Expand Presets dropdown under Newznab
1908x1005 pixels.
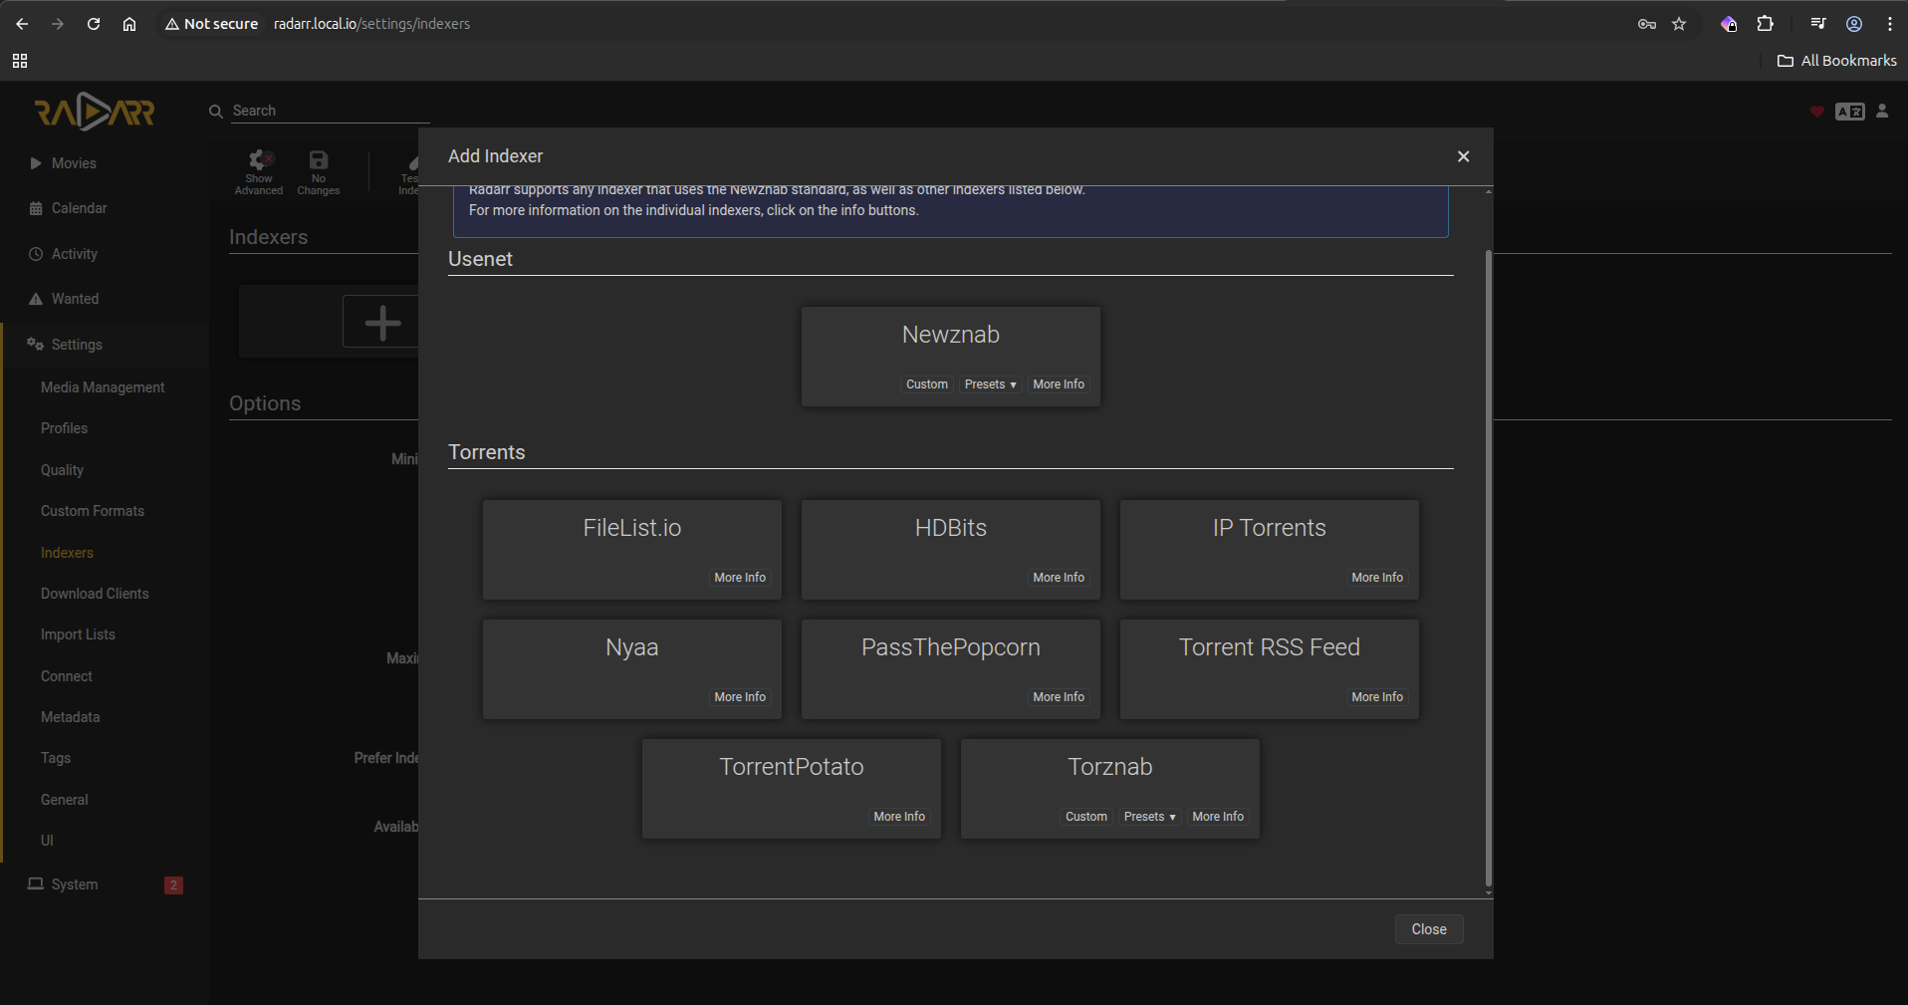pos(990,384)
